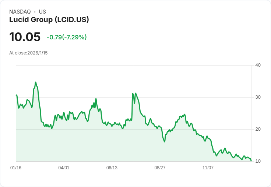This screenshot has width=271, height=187.
Task: Click the 01/16 x-axis date label
Action: click(x=16, y=167)
